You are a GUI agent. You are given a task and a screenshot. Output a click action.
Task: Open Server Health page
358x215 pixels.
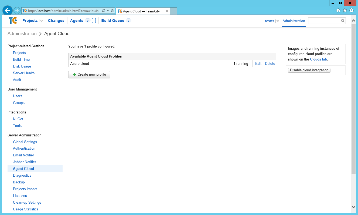tap(24, 73)
